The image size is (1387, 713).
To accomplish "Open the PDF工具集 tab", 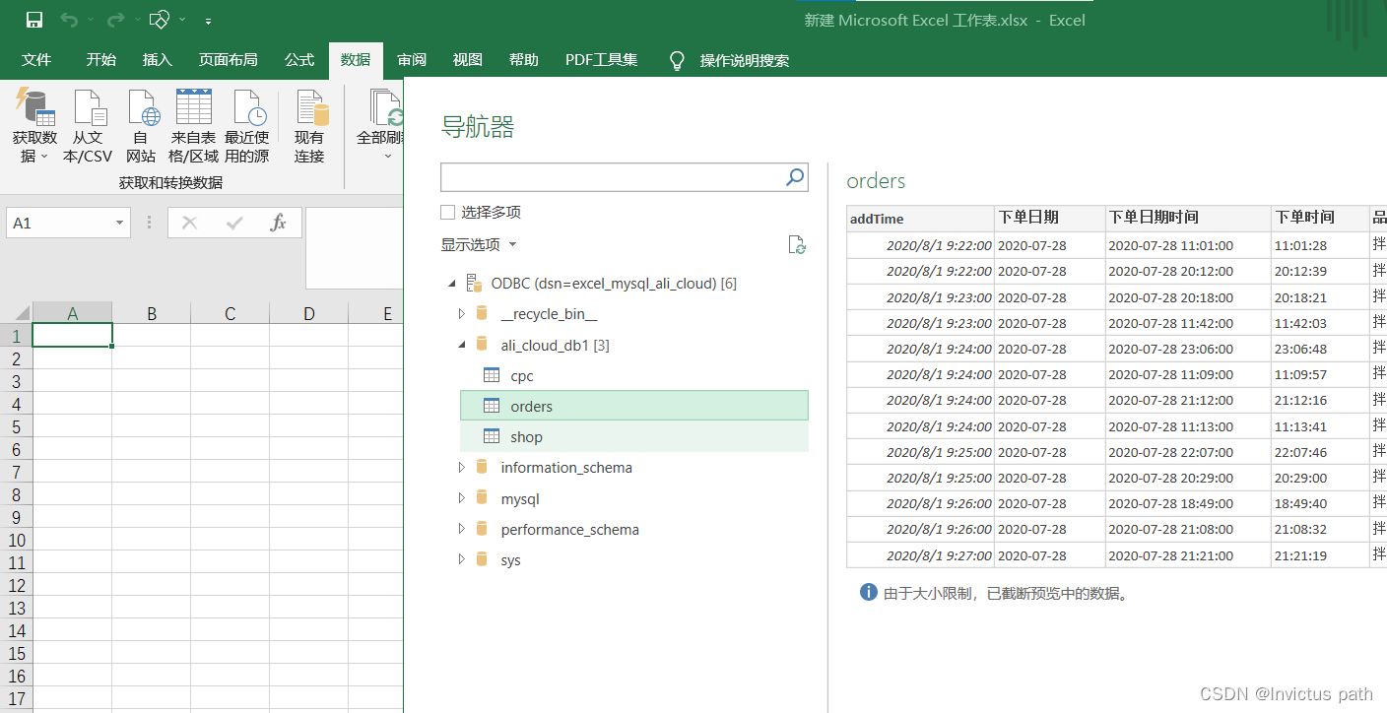I will (601, 60).
